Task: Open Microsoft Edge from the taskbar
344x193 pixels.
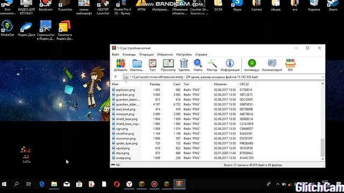Action: coord(42,184)
